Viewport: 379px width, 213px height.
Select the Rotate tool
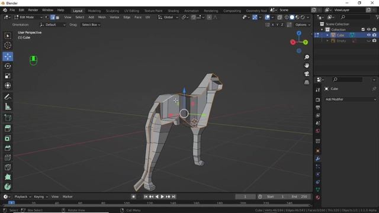pyautogui.click(x=8, y=66)
